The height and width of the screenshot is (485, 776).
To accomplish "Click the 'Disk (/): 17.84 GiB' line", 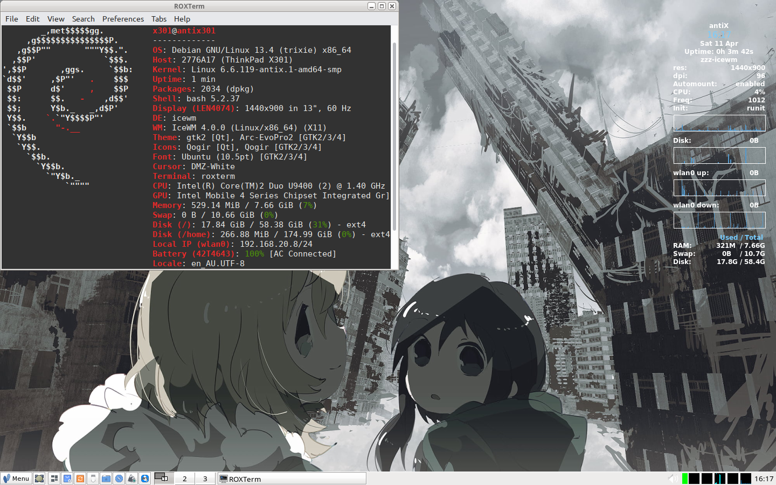I will (x=259, y=225).
